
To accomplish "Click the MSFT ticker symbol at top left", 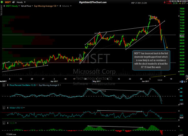I will [8, 2].
